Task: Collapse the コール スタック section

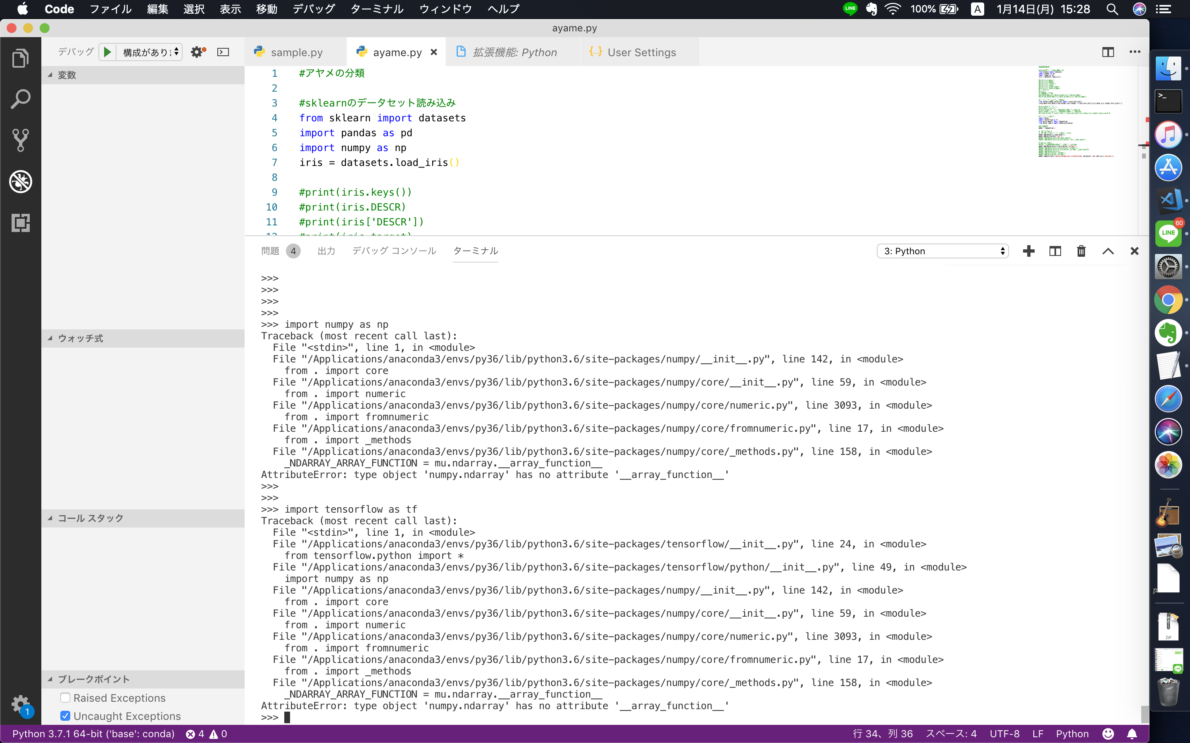Action: (90, 518)
